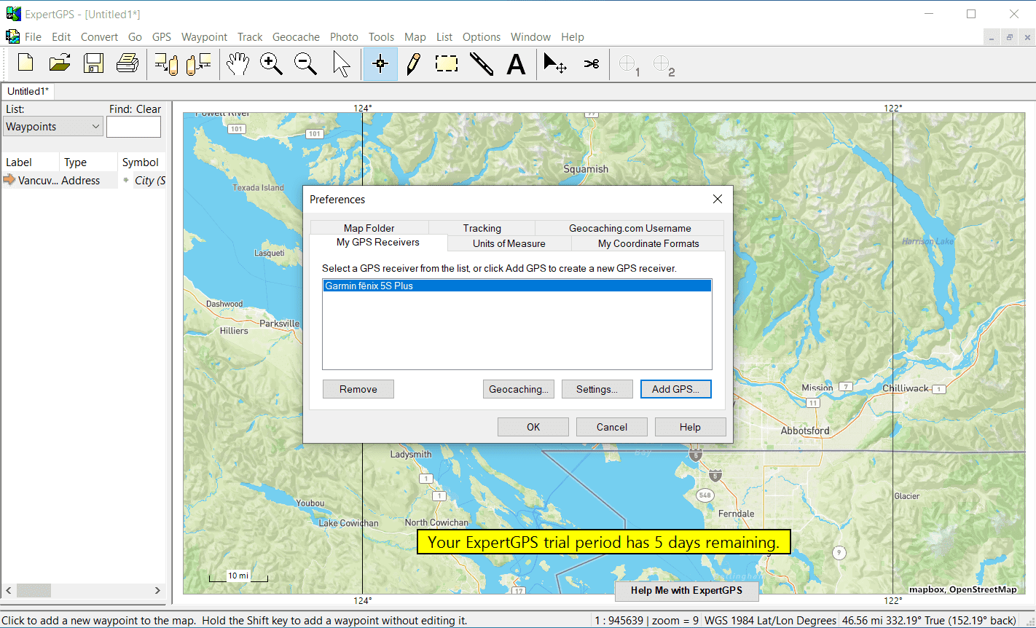Open the Geocaching.com Username tab
Screen dimensions: 1036x628
(630, 228)
